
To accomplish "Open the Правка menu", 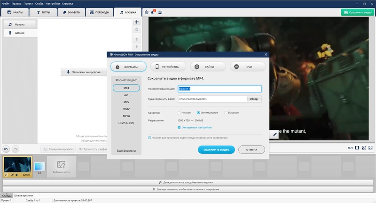I will click(16, 4).
